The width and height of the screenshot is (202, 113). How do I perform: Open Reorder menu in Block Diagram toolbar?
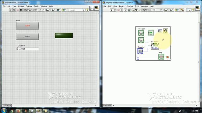(x=177, y=10)
